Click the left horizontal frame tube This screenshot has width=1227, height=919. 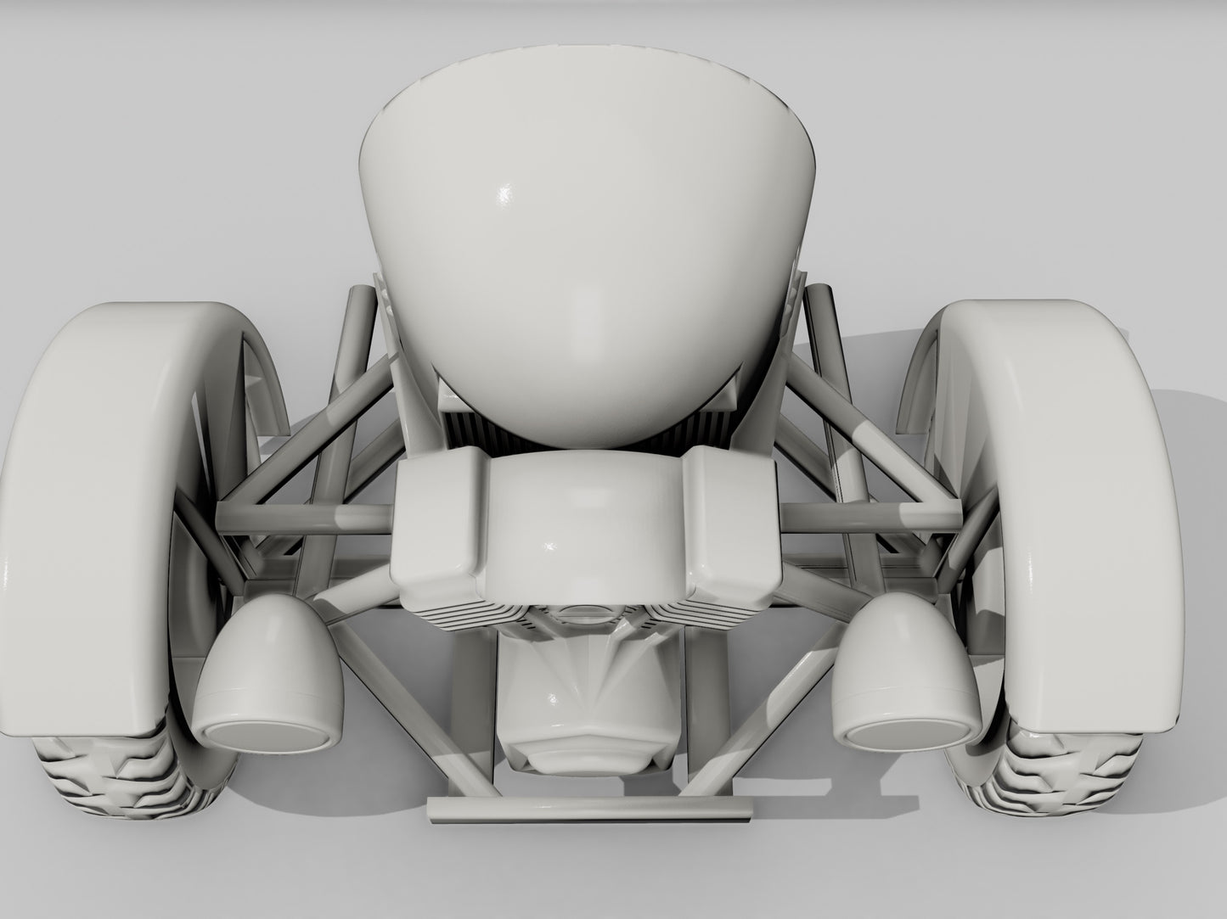click(x=306, y=514)
